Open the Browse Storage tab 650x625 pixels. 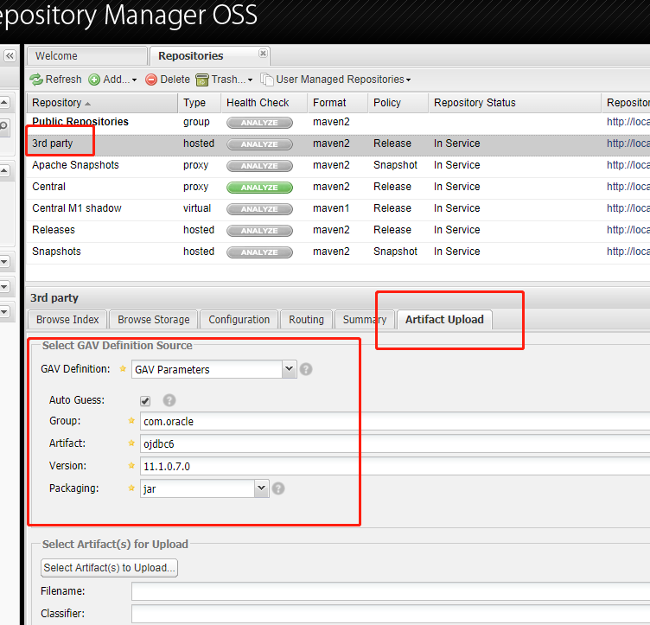coord(153,320)
